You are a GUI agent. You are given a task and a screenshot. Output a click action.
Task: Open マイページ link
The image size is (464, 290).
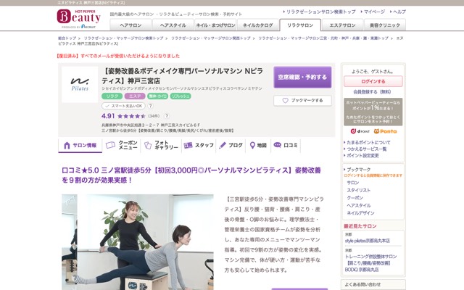coord(374,12)
